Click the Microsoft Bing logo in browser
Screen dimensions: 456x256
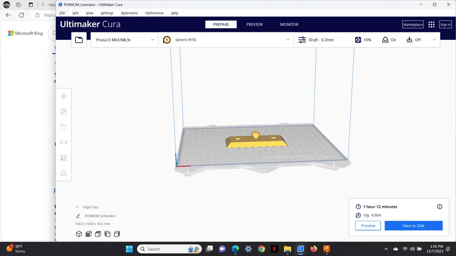(25, 33)
